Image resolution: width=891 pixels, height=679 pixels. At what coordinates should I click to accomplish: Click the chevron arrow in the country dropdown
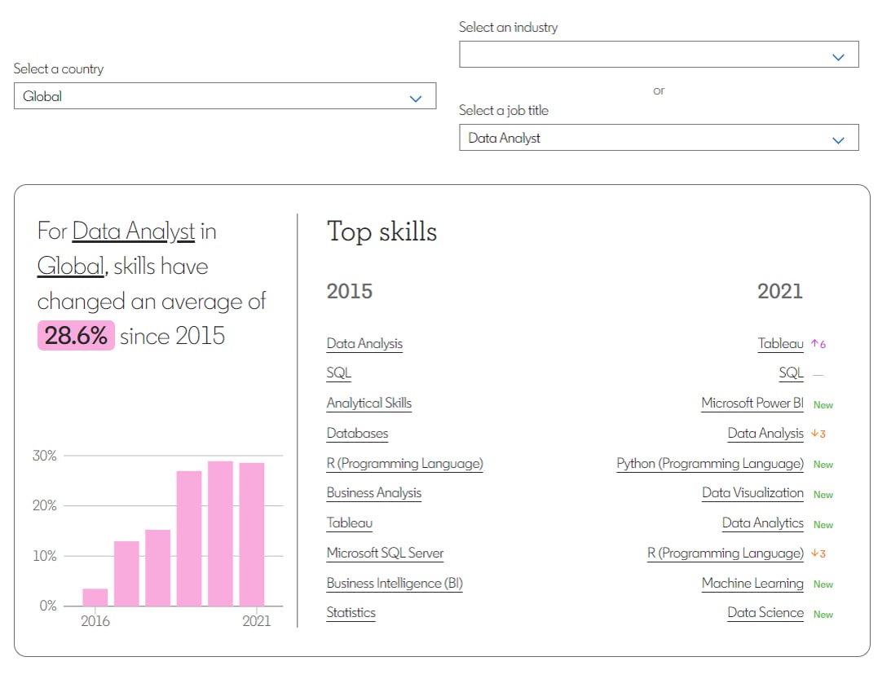[416, 98]
